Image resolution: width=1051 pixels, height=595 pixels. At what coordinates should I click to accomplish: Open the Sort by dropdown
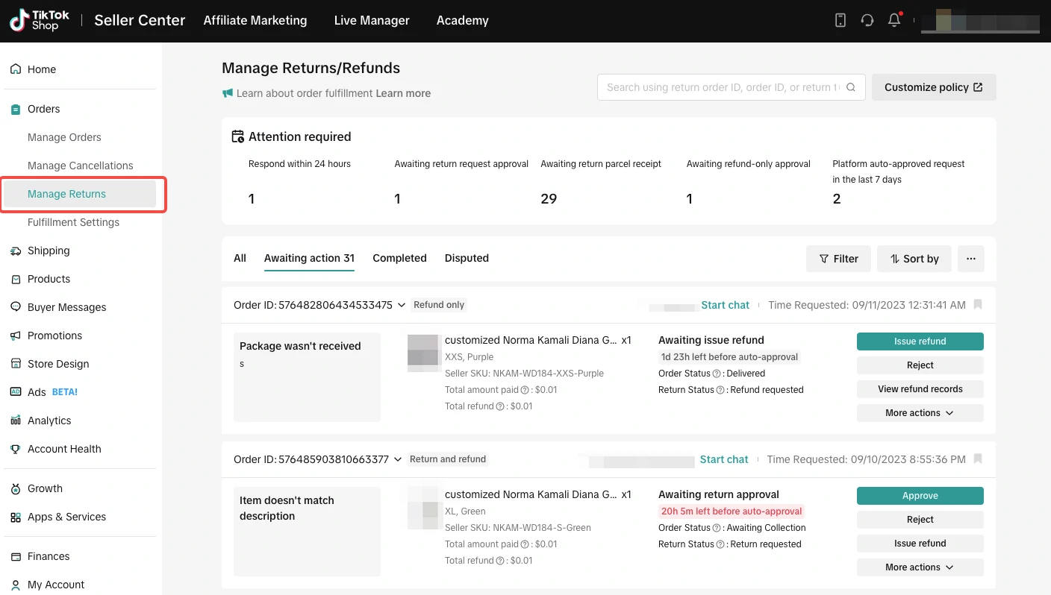(914, 259)
